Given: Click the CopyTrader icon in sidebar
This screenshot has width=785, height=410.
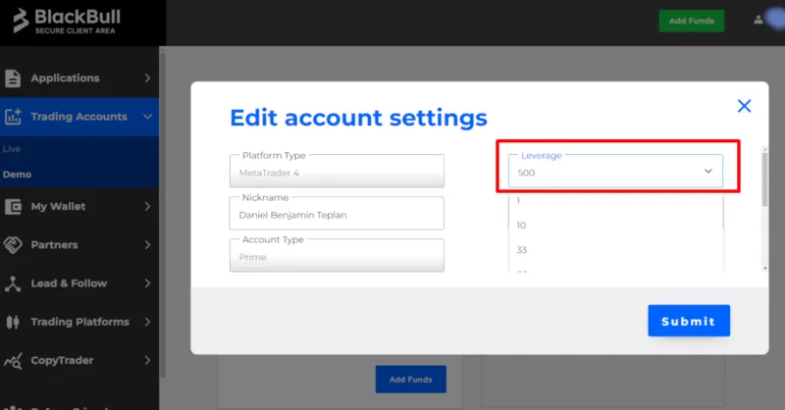Looking at the screenshot, I should click(x=14, y=361).
